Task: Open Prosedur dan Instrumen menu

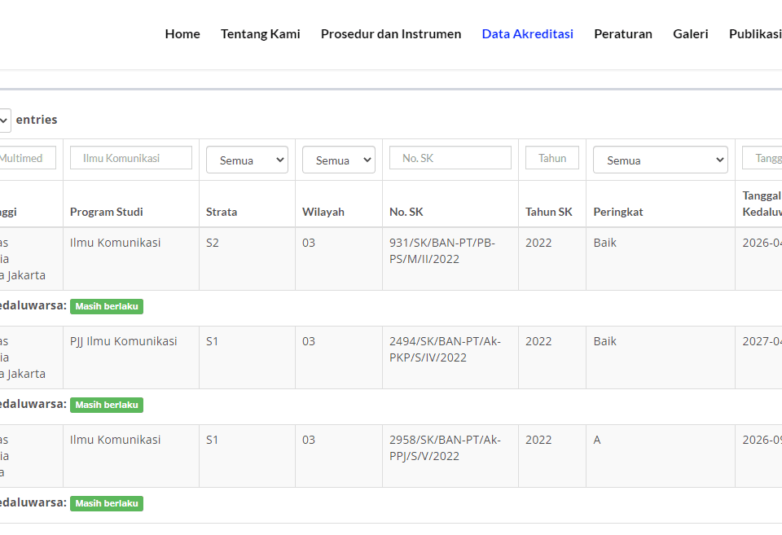Action: click(x=390, y=33)
